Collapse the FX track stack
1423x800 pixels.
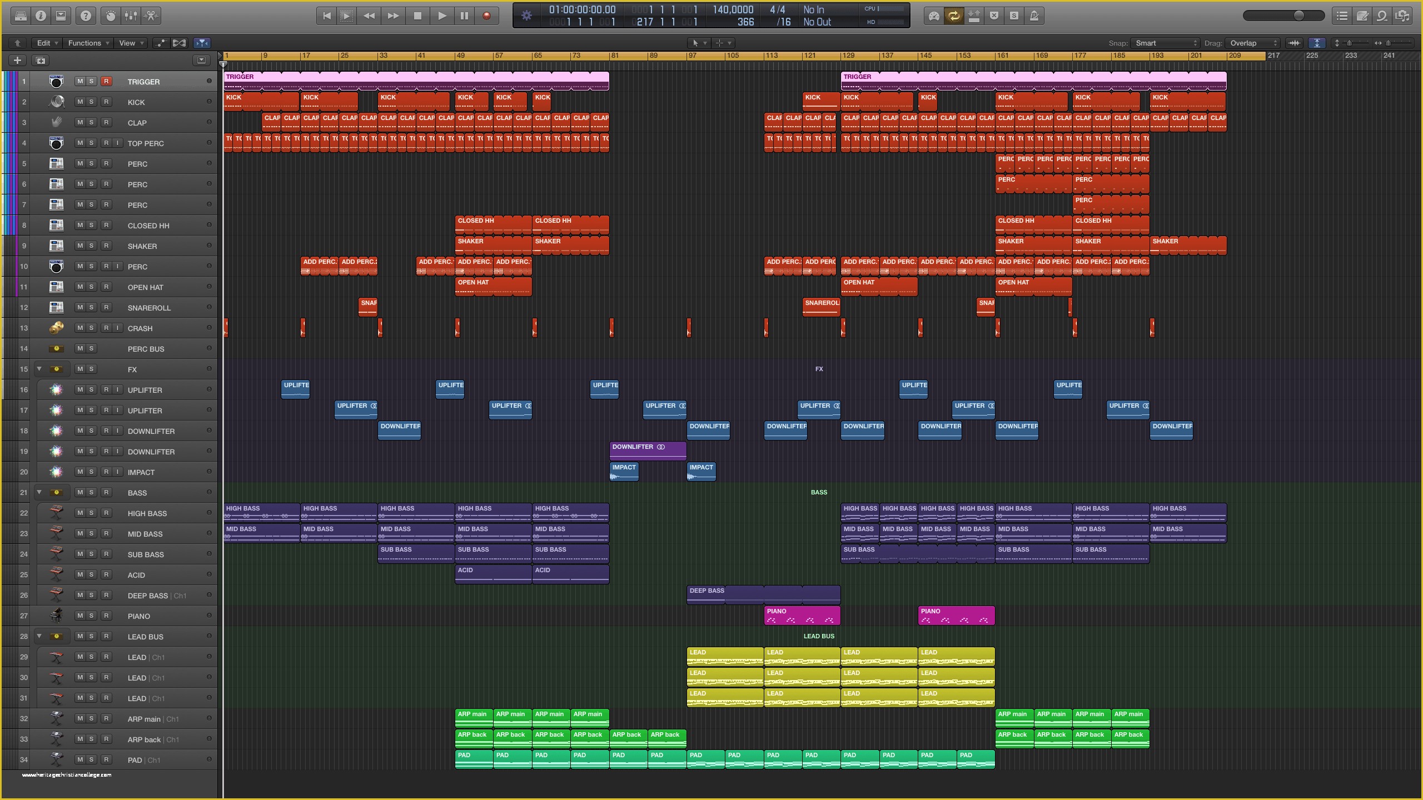[x=39, y=369]
